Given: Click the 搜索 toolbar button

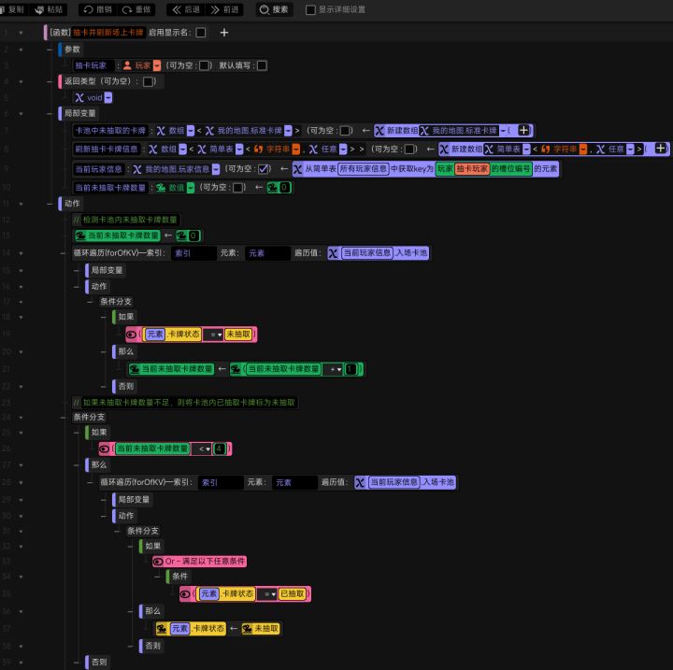Looking at the screenshot, I should 275,9.
